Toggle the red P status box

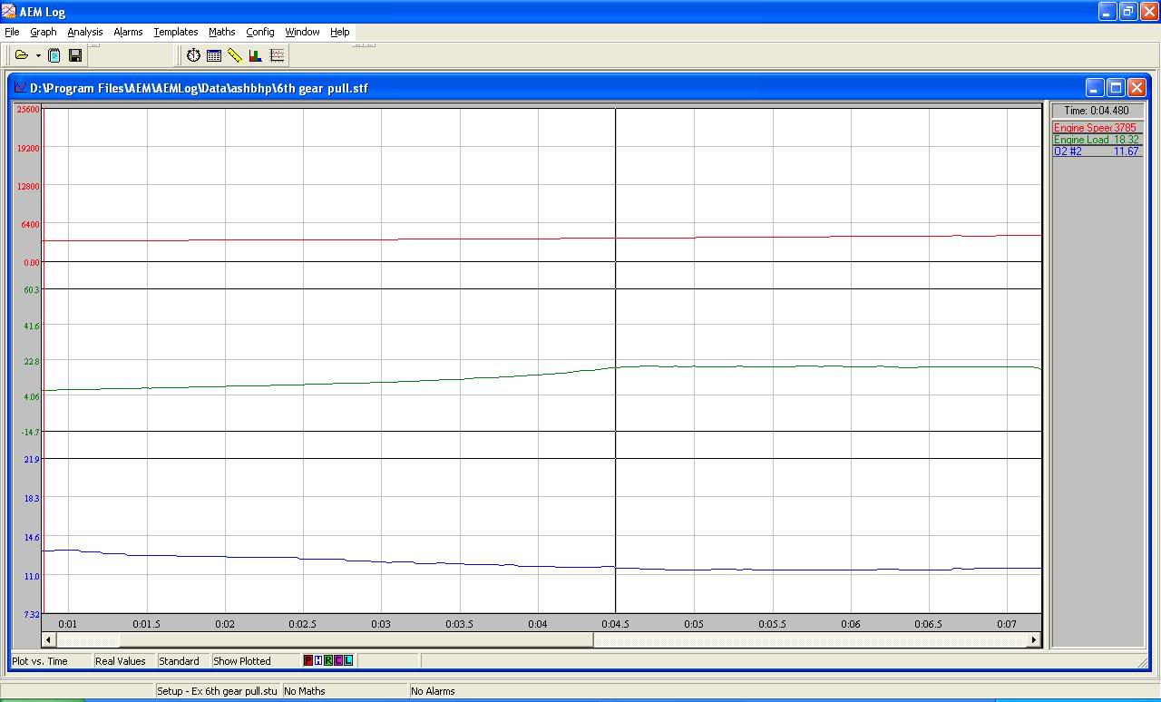(x=308, y=660)
